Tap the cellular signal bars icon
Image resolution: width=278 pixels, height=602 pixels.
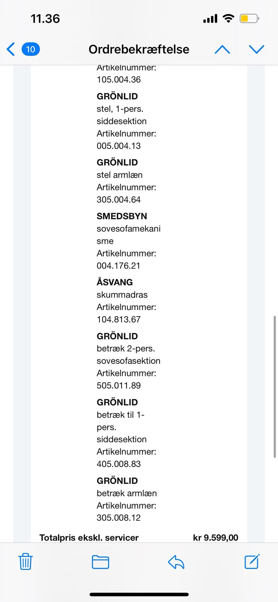click(210, 19)
